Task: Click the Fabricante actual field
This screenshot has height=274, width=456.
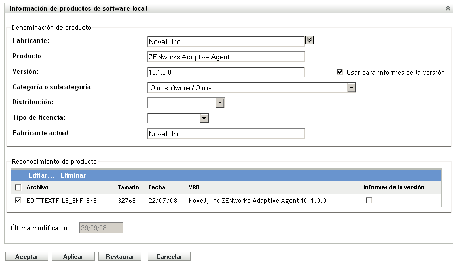Action: (x=225, y=134)
